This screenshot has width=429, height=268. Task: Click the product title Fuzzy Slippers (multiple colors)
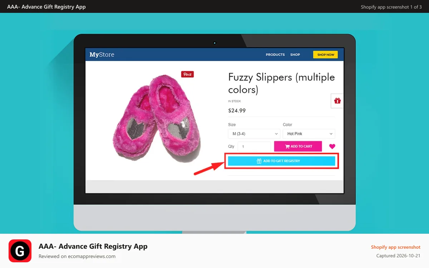(282, 83)
